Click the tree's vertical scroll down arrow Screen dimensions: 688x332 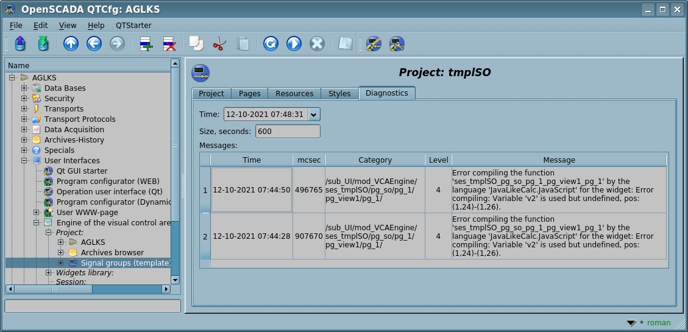click(x=175, y=280)
